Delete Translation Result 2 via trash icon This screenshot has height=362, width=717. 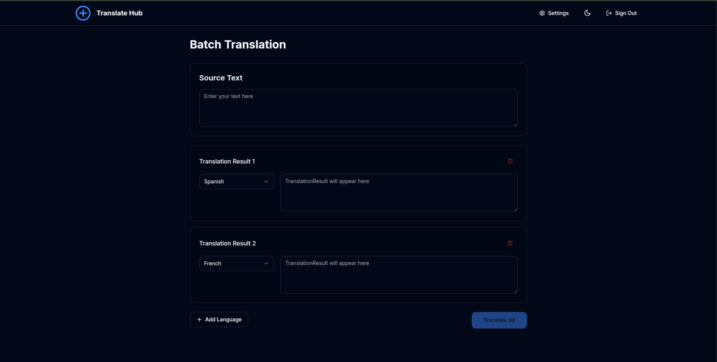[x=510, y=243]
